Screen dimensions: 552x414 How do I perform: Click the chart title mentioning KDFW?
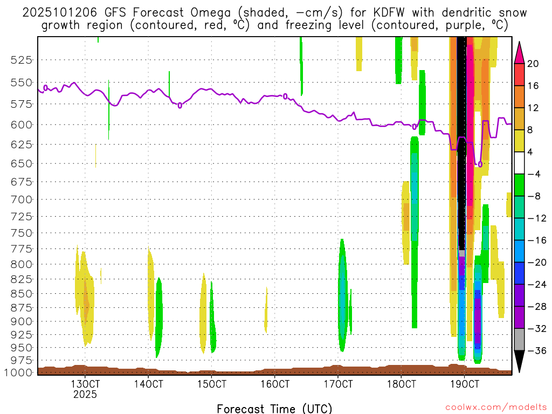coord(274,13)
